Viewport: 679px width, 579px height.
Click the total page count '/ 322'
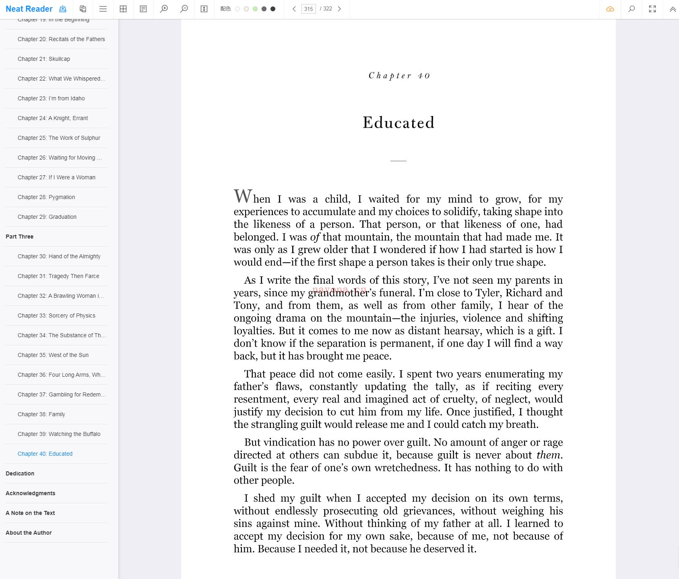(x=326, y=8)
